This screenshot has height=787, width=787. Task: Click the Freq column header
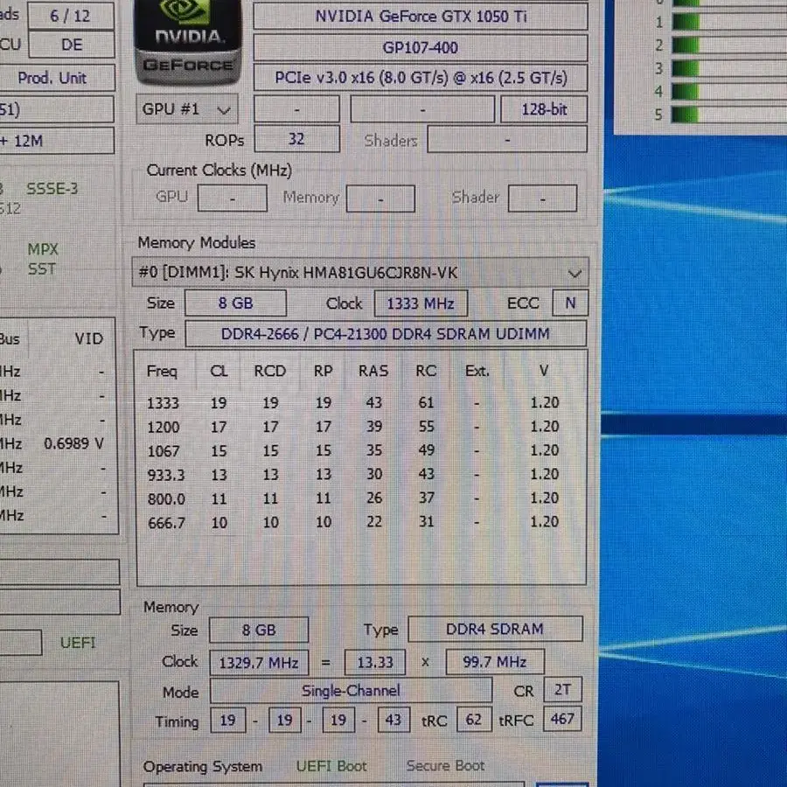coord(162,371)
